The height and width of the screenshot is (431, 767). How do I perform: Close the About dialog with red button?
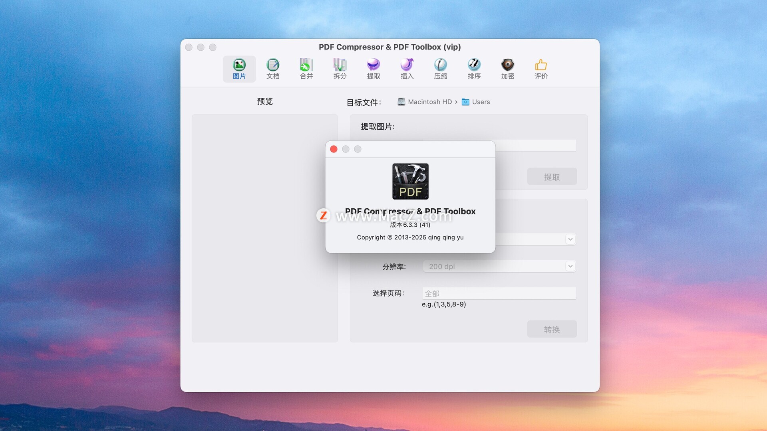(x=334, y=149)
